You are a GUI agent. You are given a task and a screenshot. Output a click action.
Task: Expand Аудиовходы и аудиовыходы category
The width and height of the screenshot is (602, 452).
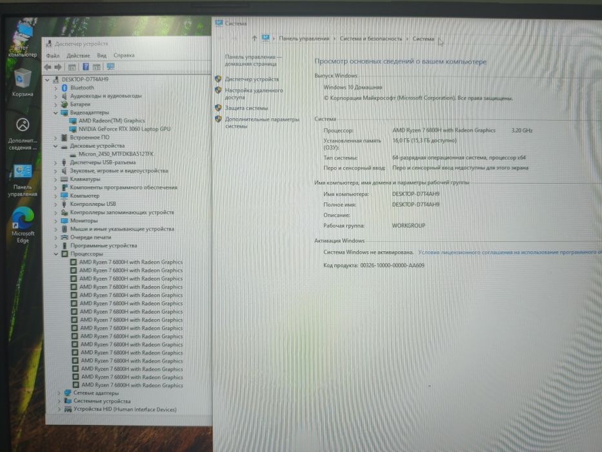coord(55,96)
